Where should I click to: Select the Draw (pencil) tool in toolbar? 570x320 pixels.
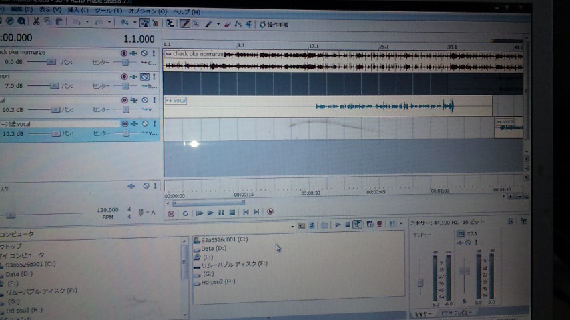pyautogui.click(x=185, y=24)
